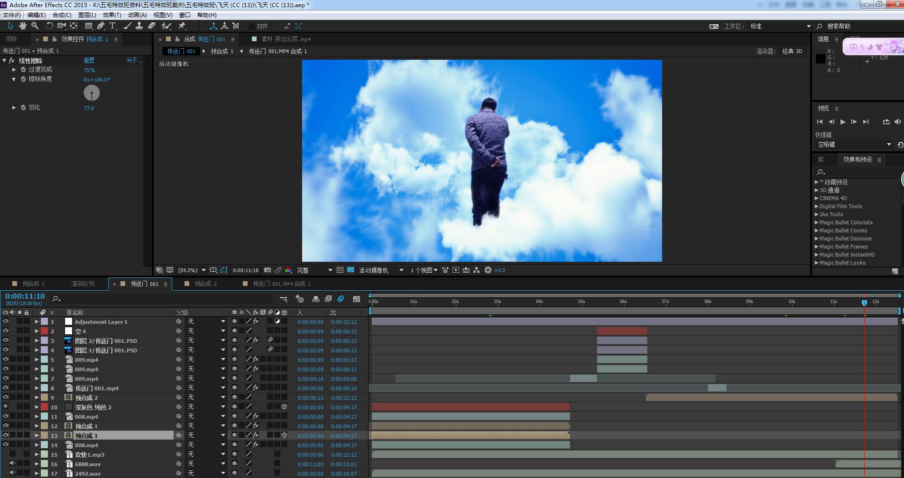Expand the Magic Bullet Looks effects category
904x478 pixels.
coord(817,263)
